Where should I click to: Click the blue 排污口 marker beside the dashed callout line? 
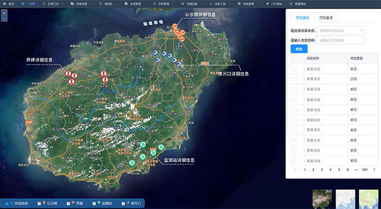pyautogui.click(x=179, y=64)
